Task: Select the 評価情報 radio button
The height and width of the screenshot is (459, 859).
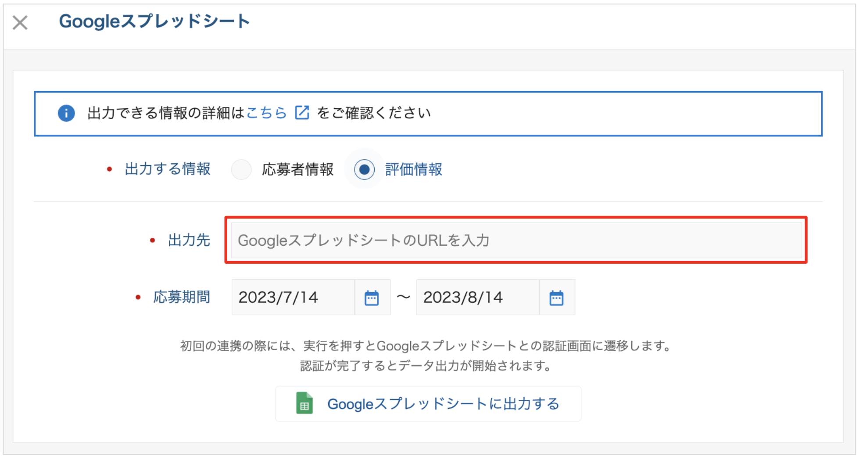Action: pos(364,169)
